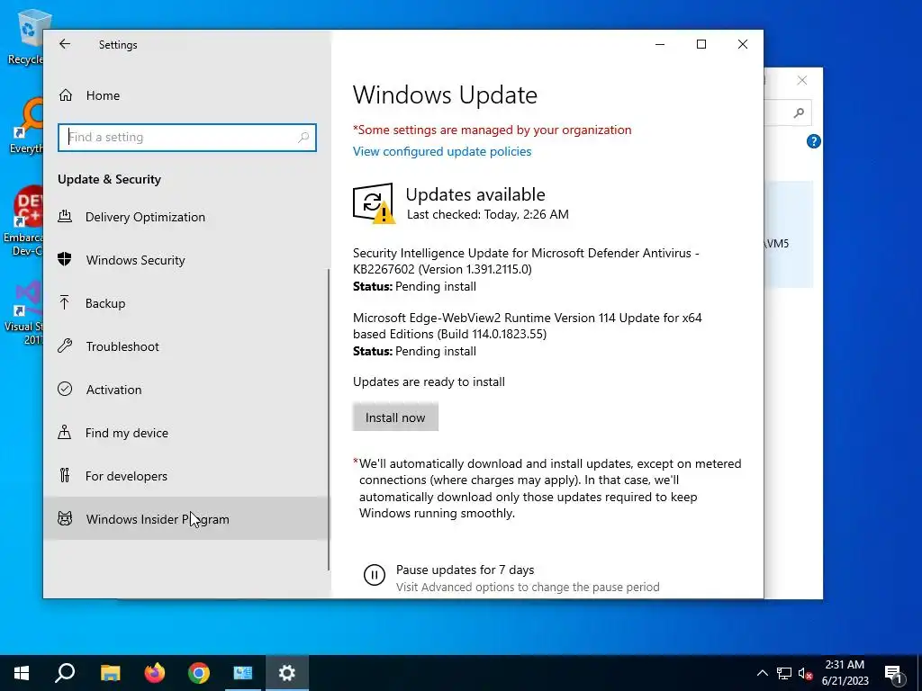Open Delivery Optimization settings

(x=185, y=217)
